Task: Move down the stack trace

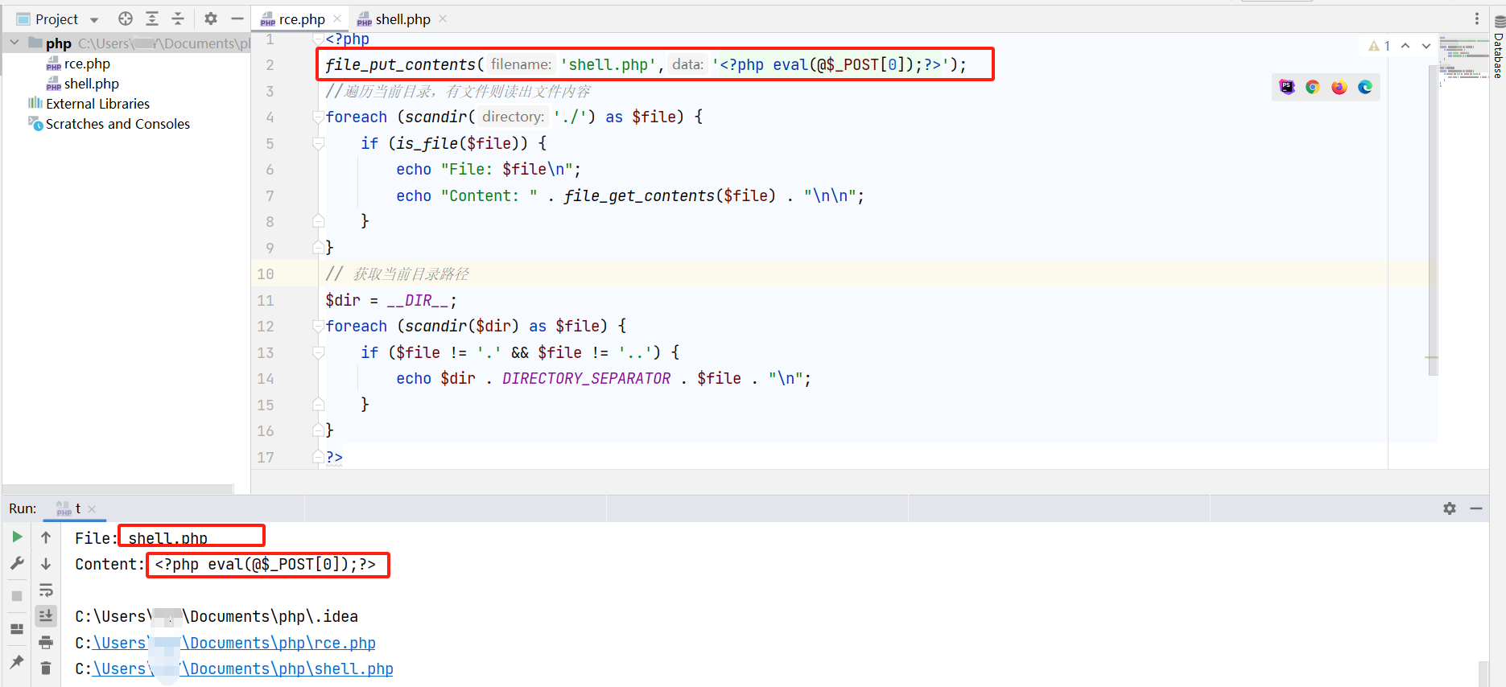Action: (x=46, y=564)
